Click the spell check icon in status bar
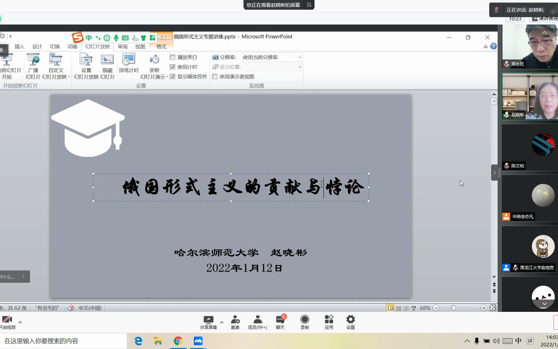Screen dimensions: 558x349 point(70,308)
